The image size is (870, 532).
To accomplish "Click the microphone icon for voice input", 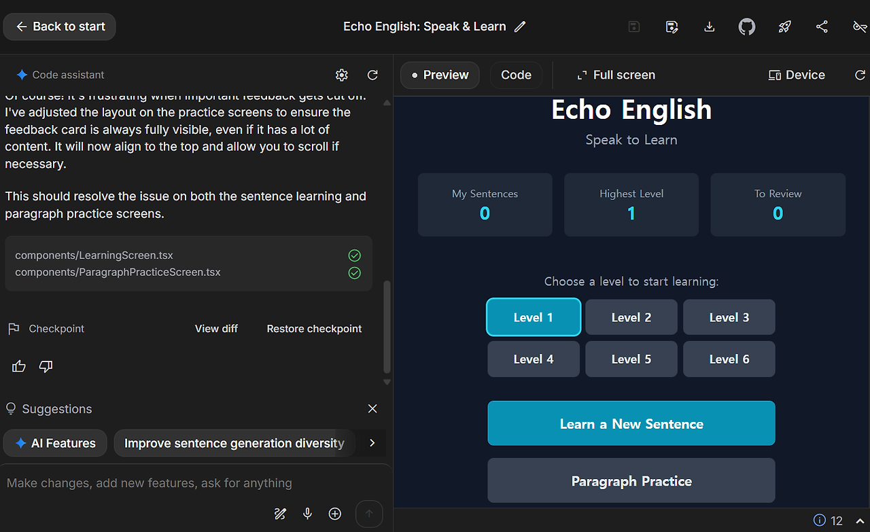I will tap(308, 514).
